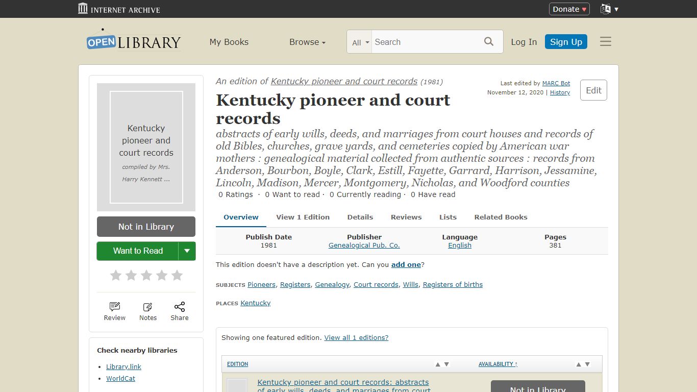Rate the book two stars

[131, 276]
